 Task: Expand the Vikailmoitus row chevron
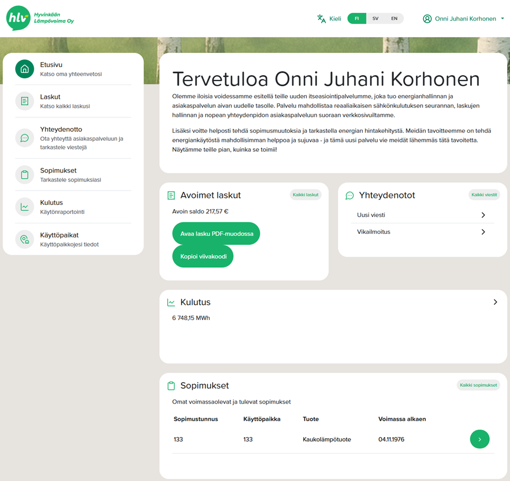click(x=483, y=232)
